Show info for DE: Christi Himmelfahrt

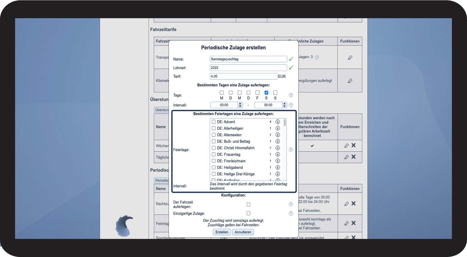pyautogui.click(x=278, y=148)
